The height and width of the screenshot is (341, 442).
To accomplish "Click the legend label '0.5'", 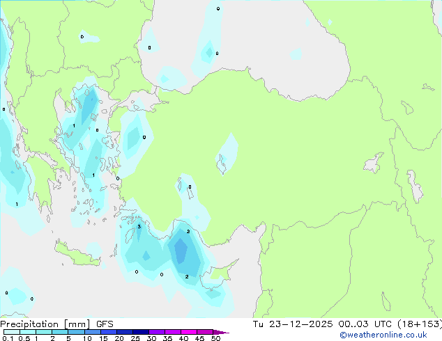I will (24, 338).
